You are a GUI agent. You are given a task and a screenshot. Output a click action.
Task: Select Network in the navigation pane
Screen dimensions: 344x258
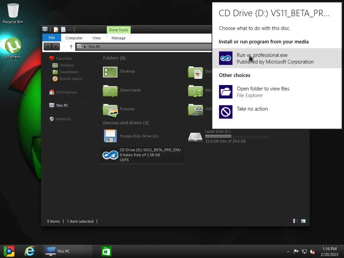(63, 119)
